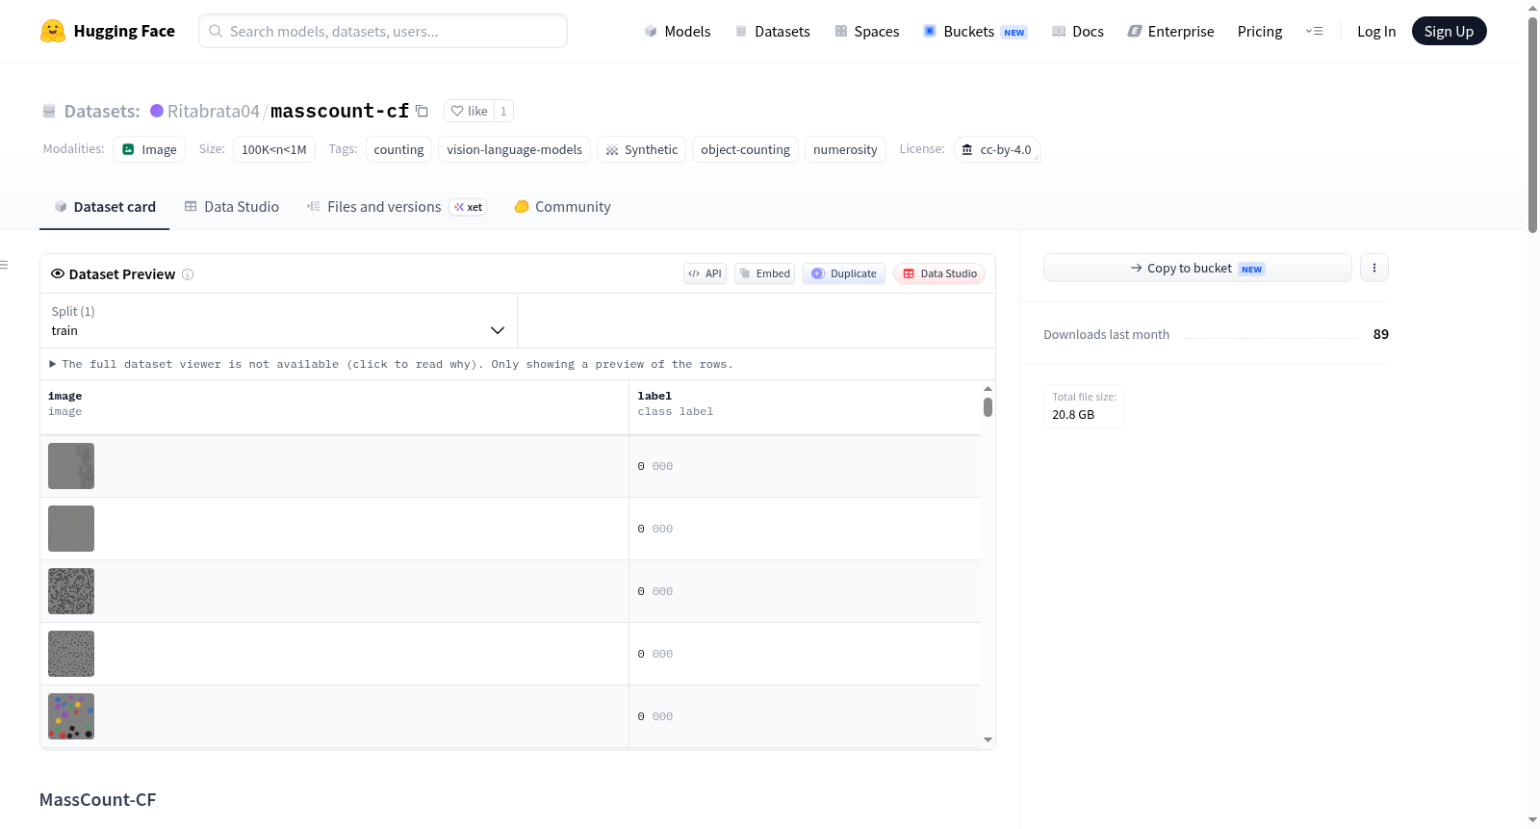The image size is (1540, 829).
Task: Click the Hugging Face logo
Action: point(108,31)
